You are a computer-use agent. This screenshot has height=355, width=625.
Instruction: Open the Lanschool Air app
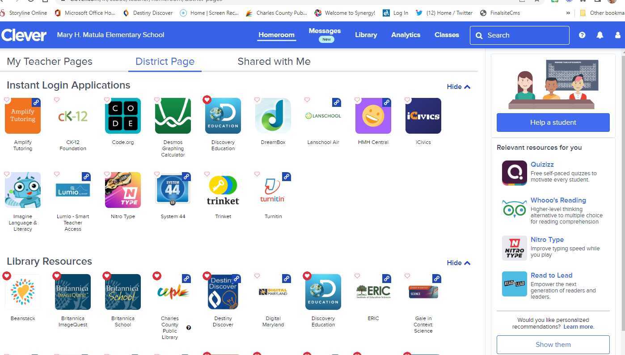[323, 116]
